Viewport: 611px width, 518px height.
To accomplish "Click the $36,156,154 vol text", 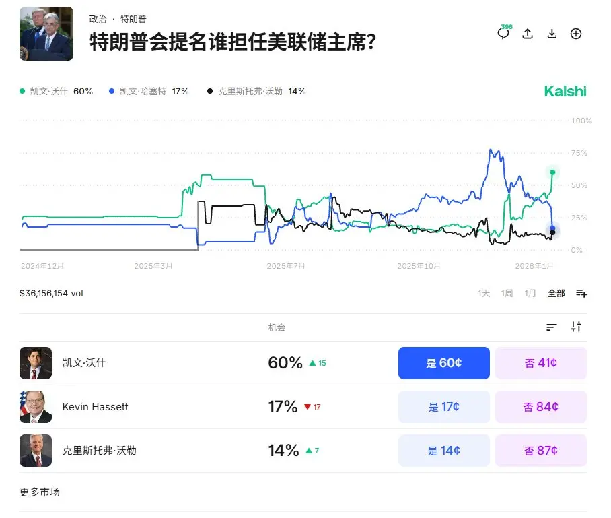I will (51, 293).
